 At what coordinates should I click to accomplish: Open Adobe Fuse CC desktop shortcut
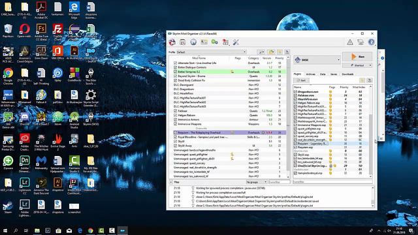tap(41, 32)
